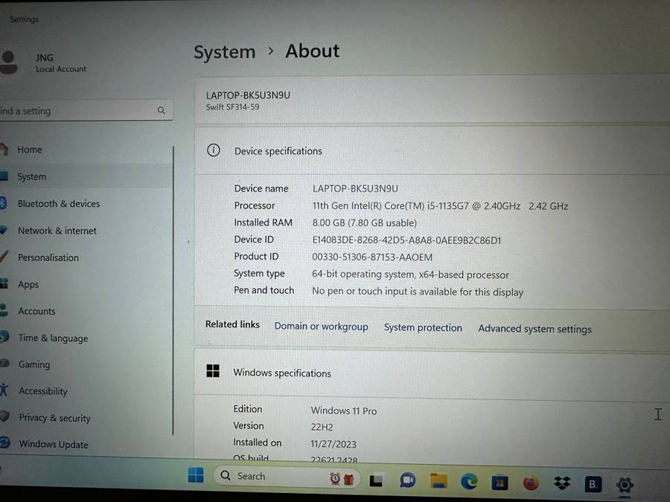This screenshot has width=670, height=502.
Task: Click the Bluetooth & devices icon in sidebar
Action: click(x=6, y=203)
